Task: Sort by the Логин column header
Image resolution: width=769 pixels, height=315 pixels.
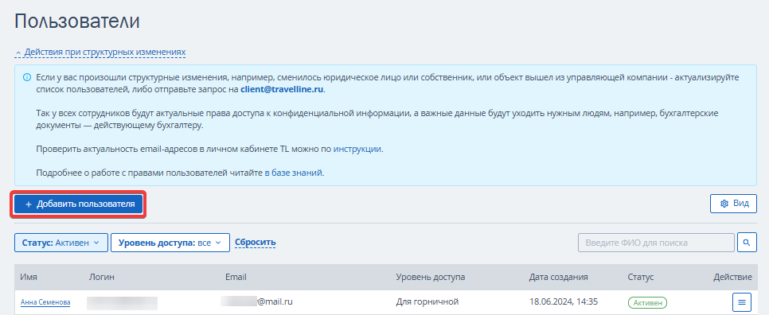Action: [102, 278]
